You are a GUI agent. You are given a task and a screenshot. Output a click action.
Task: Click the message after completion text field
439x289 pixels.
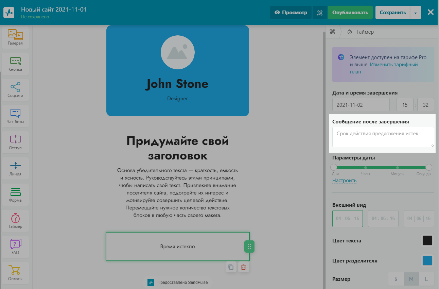383,137
